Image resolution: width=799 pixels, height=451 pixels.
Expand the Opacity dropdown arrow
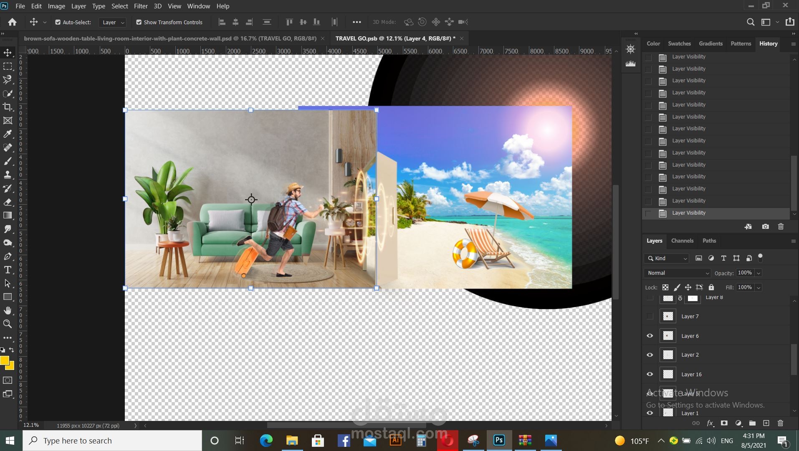(759, 273)
